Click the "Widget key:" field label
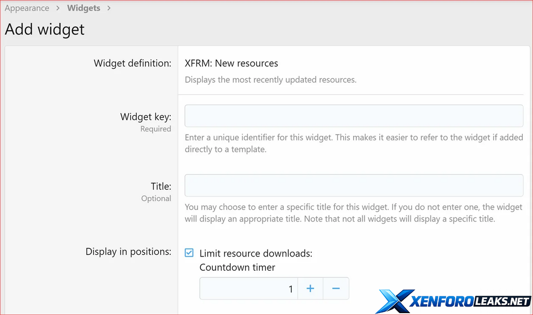The image size is (533, 315). (146, 117)
